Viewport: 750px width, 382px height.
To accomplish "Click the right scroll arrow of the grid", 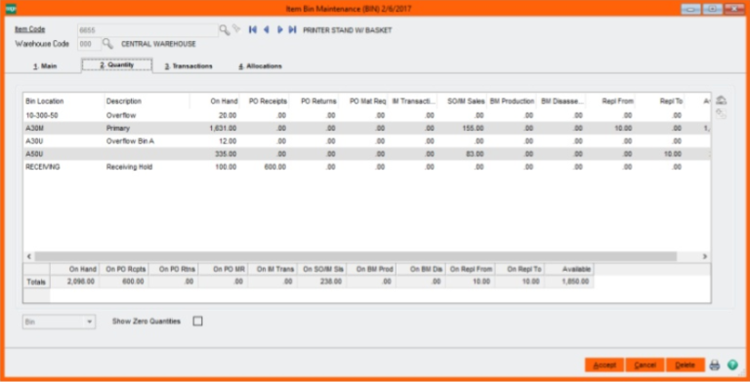I will coord(704,256).
